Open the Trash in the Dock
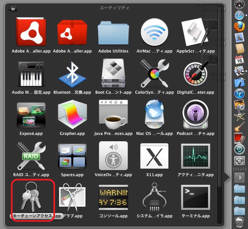Viewport: 248px width, 229px height. coord(239,222)
